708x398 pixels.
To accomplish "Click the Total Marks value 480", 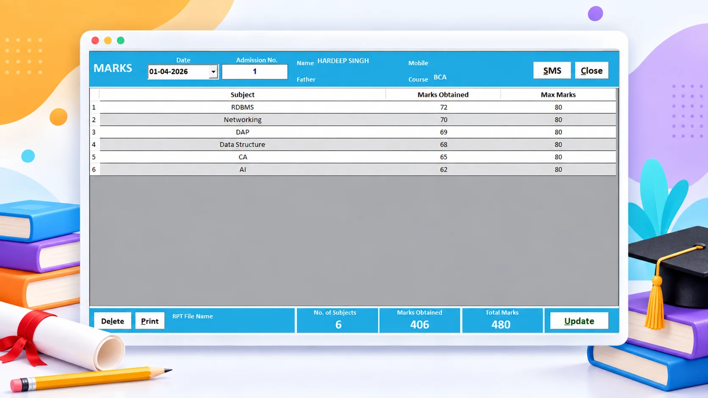I will point(501,325).
